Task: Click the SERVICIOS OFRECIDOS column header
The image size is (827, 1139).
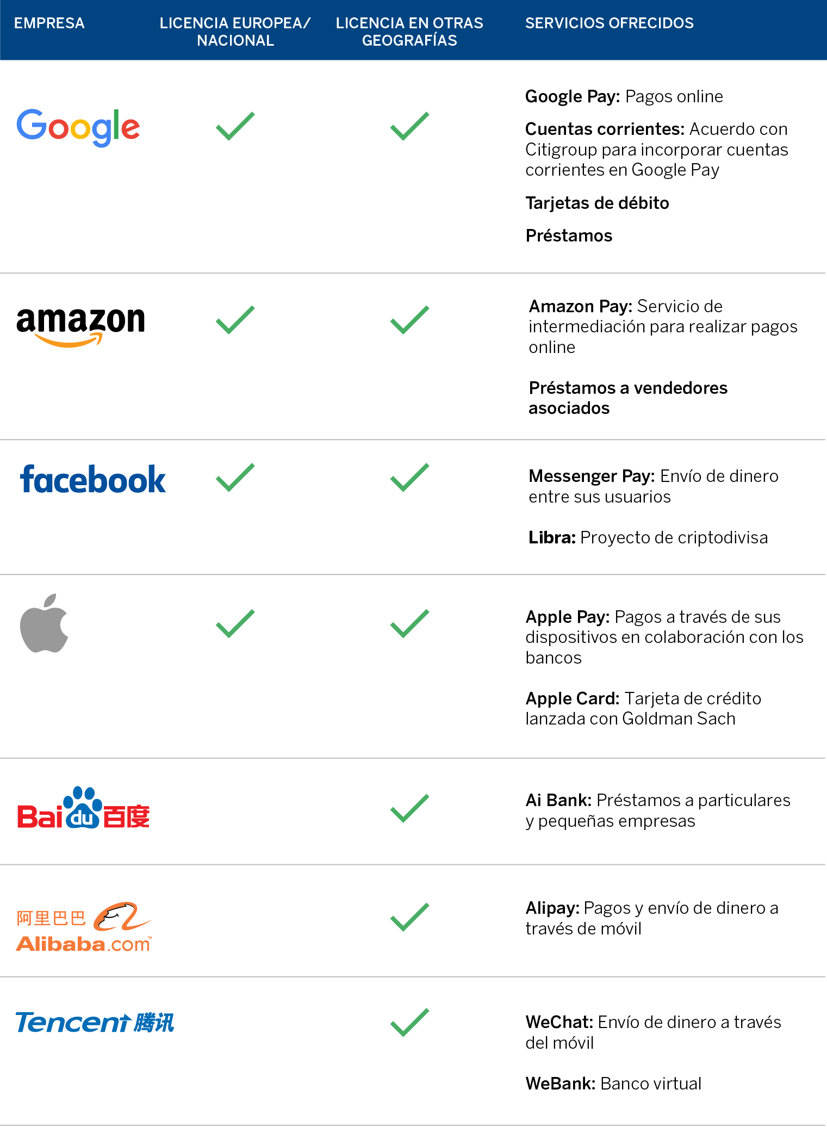Action: [610, 23]
